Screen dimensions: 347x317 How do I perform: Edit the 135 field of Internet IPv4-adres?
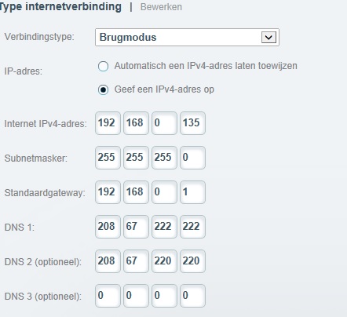pyautogui.click(x=192, y=123)
